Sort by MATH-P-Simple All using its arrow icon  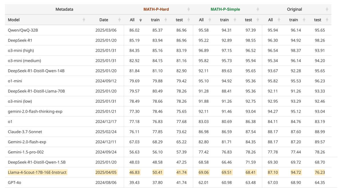coord(210,20)
